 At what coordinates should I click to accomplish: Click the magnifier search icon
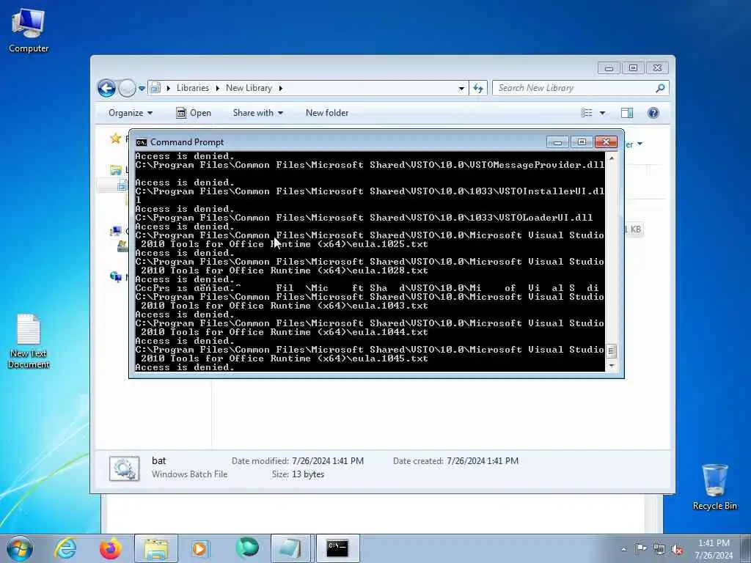[x=661, y=88]
